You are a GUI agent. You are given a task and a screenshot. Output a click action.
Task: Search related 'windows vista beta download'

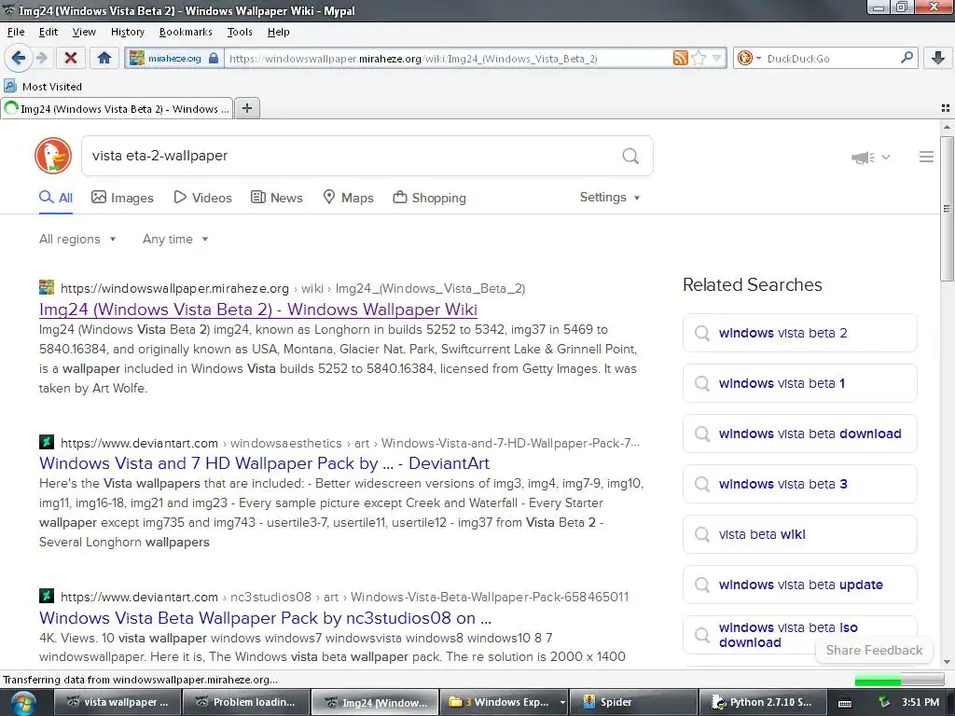(799, 434)
